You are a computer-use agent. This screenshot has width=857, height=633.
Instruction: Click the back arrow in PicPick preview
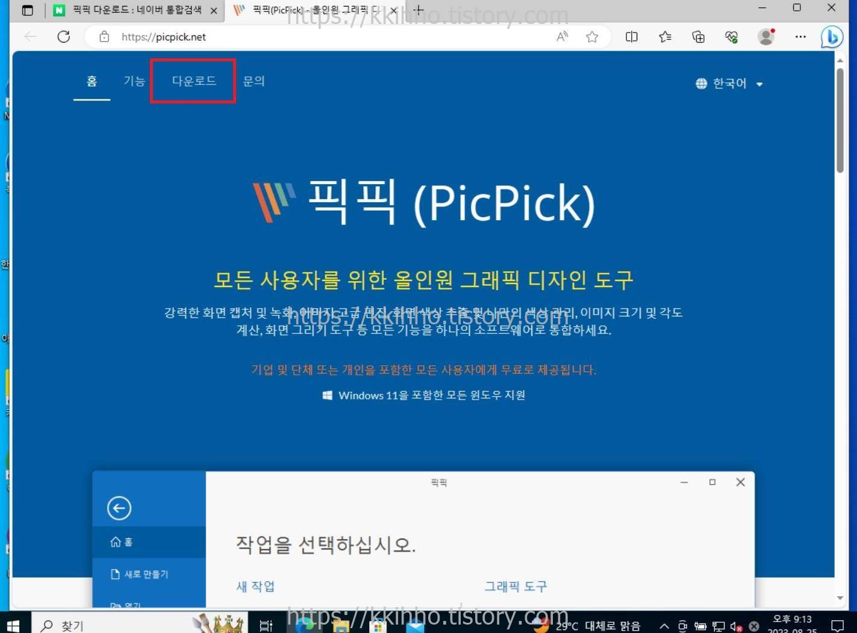(119, 508)
